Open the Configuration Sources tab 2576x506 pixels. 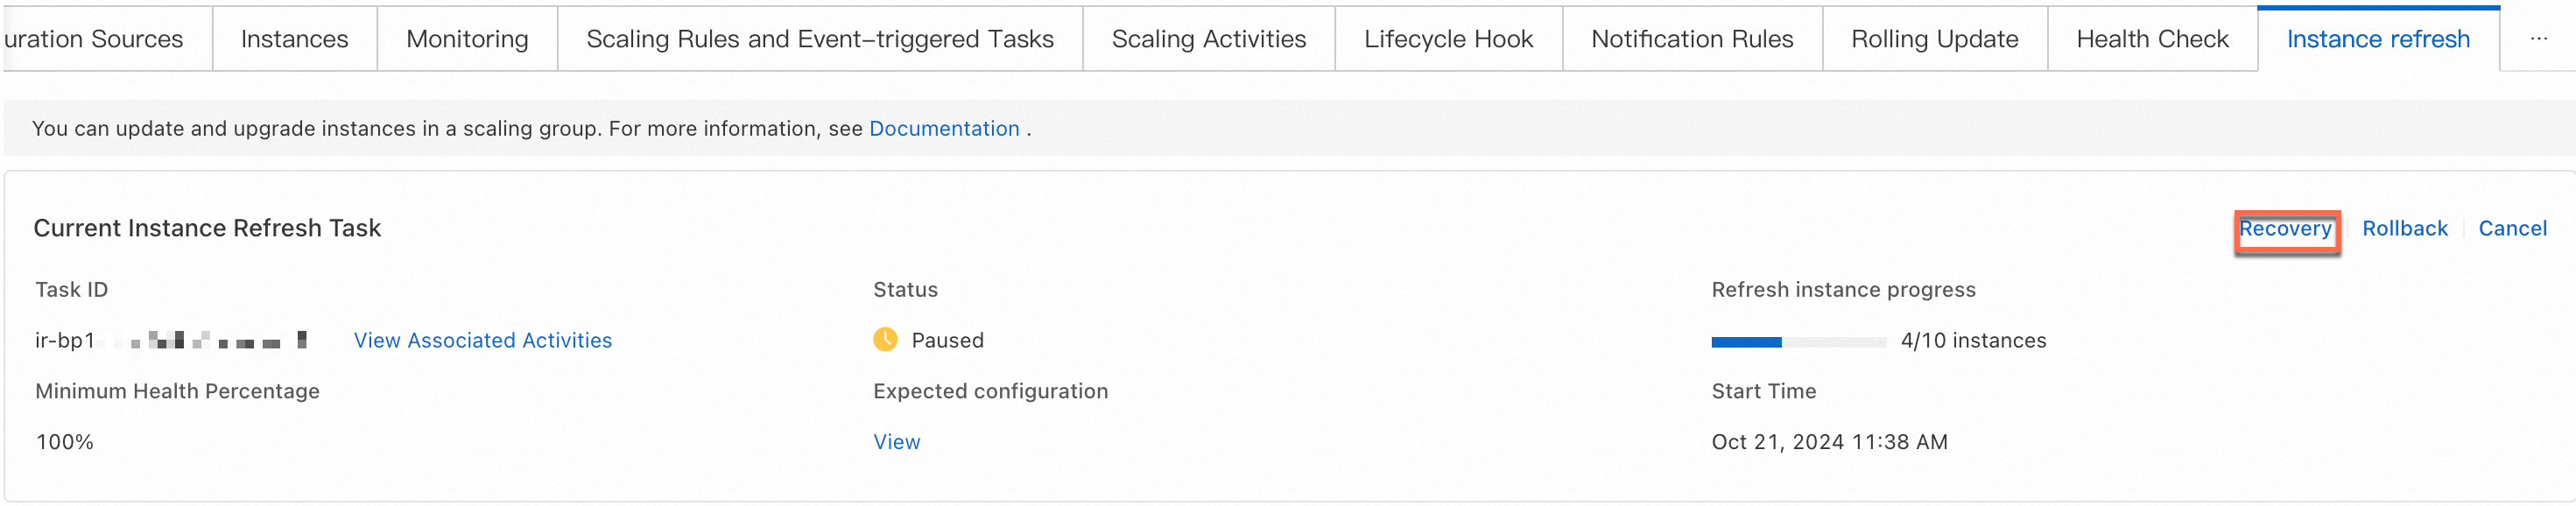[x=95, y=39]
